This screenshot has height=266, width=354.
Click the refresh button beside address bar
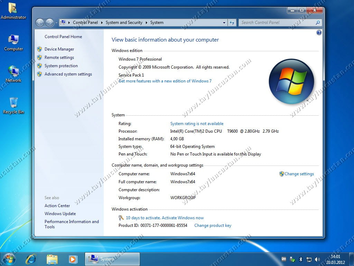pos(232,23)
